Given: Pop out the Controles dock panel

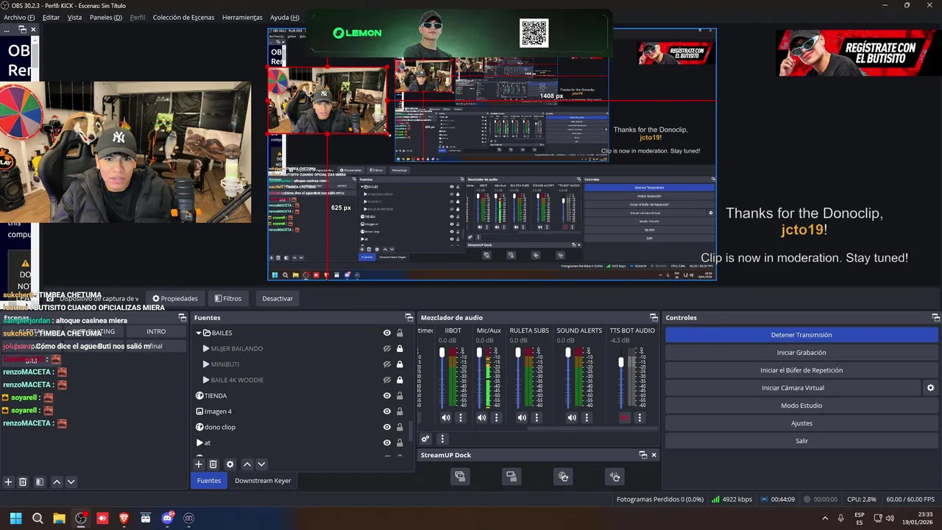Looking at the screenshot, I should tap(936, 318).
